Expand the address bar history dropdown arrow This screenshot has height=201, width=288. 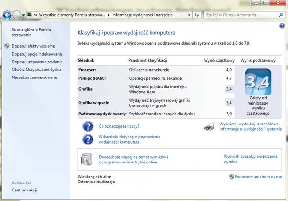189,15
